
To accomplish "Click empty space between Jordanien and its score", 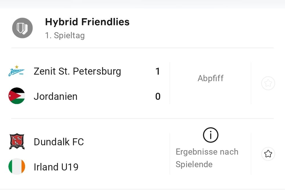I will point(114,96).
